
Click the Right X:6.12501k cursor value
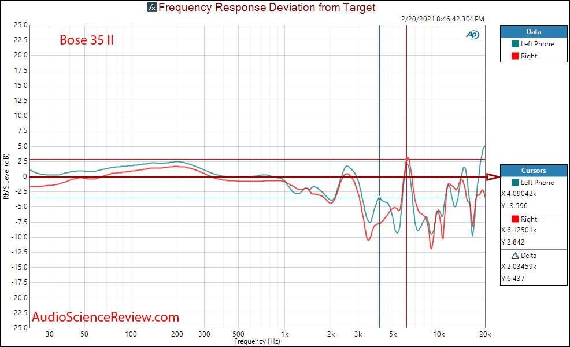(x=519, y=230)
